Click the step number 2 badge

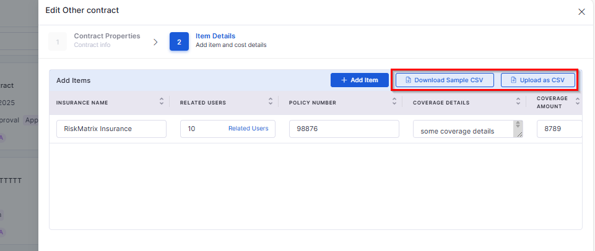tap(179, 41)
